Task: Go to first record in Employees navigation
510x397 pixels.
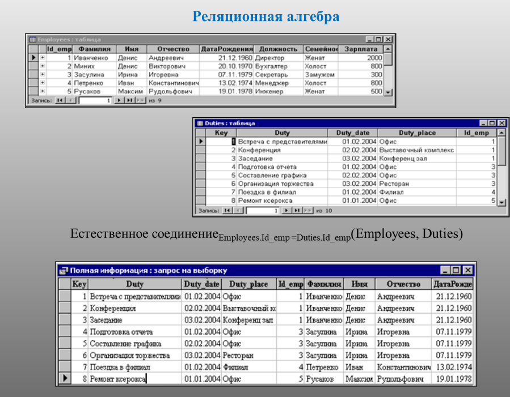Action: tap(60, 100)
